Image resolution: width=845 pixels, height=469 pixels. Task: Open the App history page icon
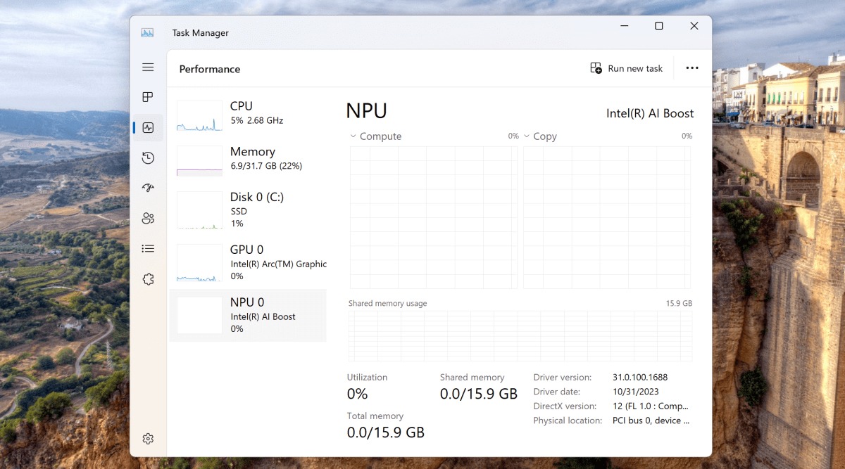pos(148,158)
